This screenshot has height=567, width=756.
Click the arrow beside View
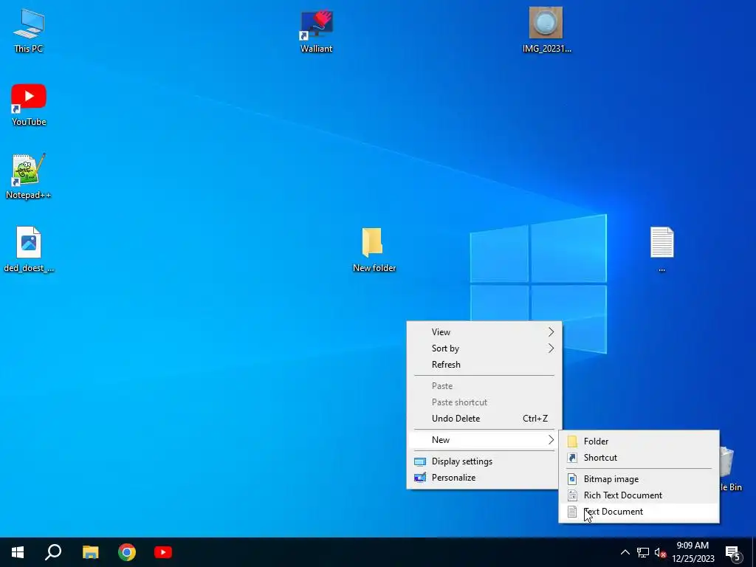coord(551,331)
